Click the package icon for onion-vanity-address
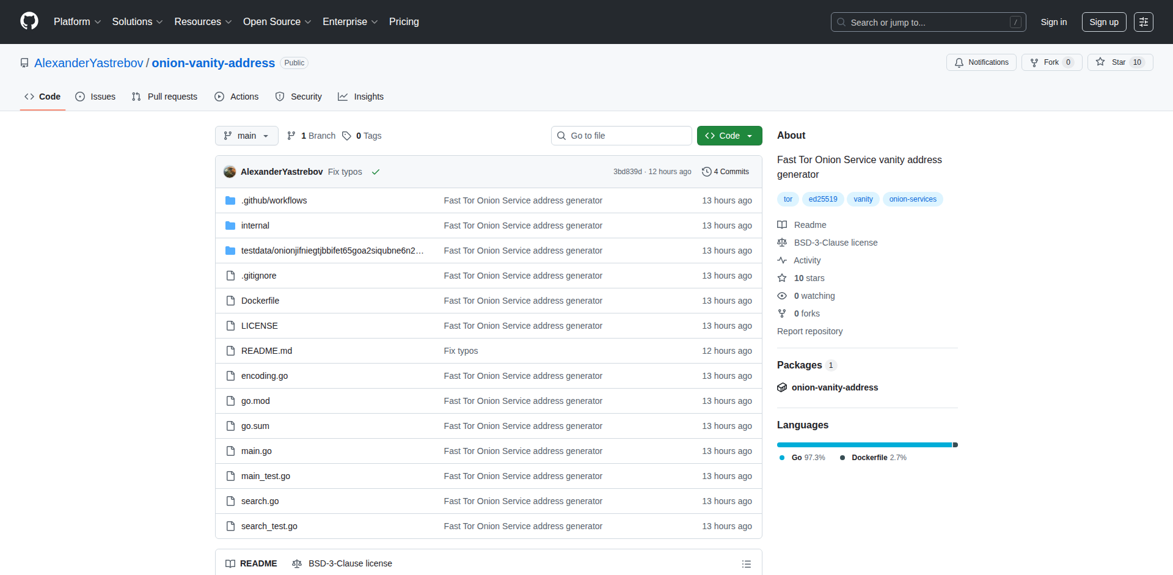 [x=782, y=387]
